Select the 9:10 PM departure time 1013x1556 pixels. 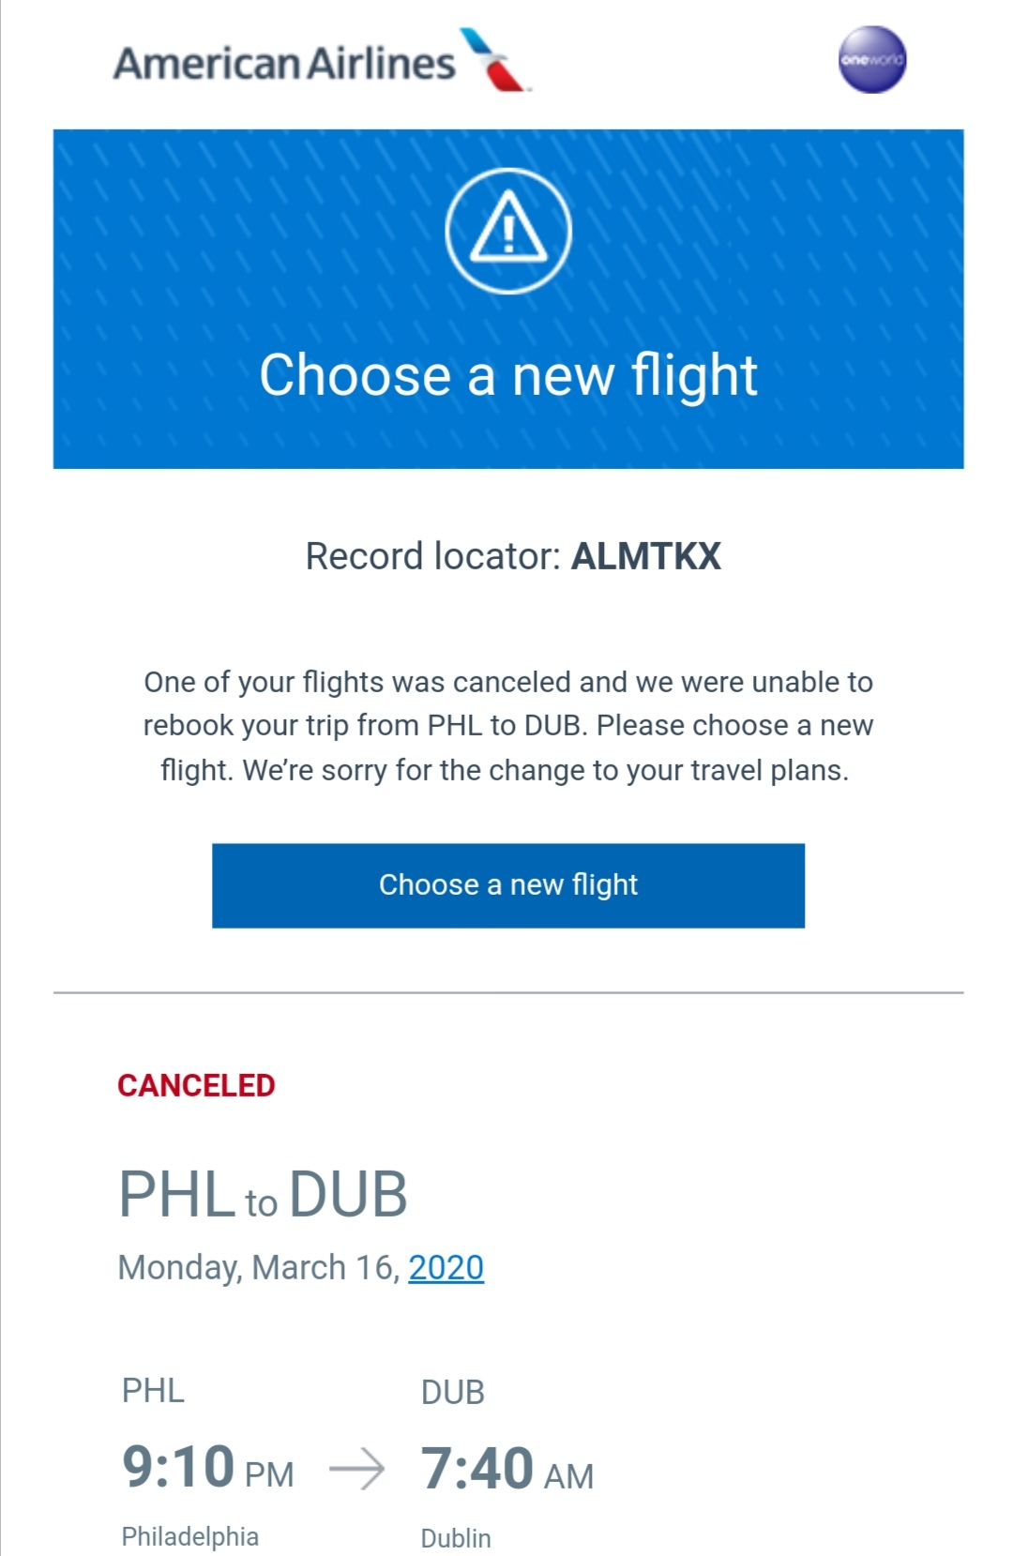tap(207, 1468)
